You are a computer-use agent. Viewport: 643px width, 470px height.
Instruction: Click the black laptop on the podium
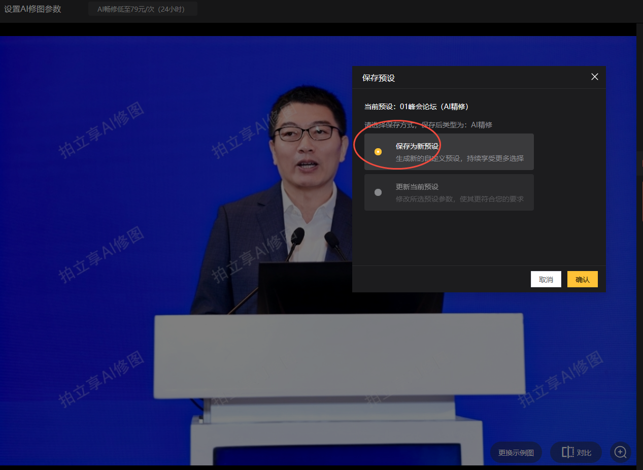pos(303,287)
